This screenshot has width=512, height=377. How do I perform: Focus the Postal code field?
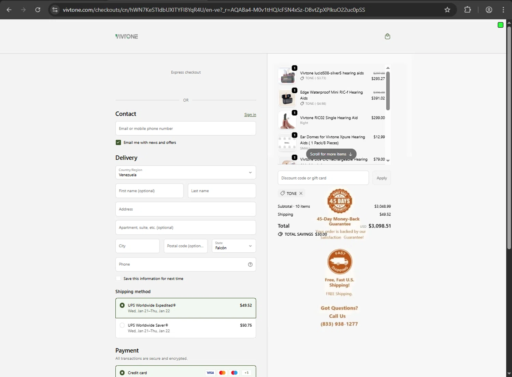[186, 246]
